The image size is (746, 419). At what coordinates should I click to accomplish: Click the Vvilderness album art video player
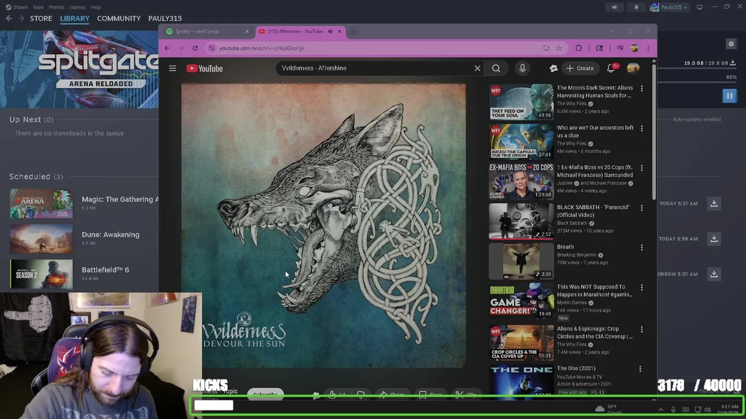(323, 226)
